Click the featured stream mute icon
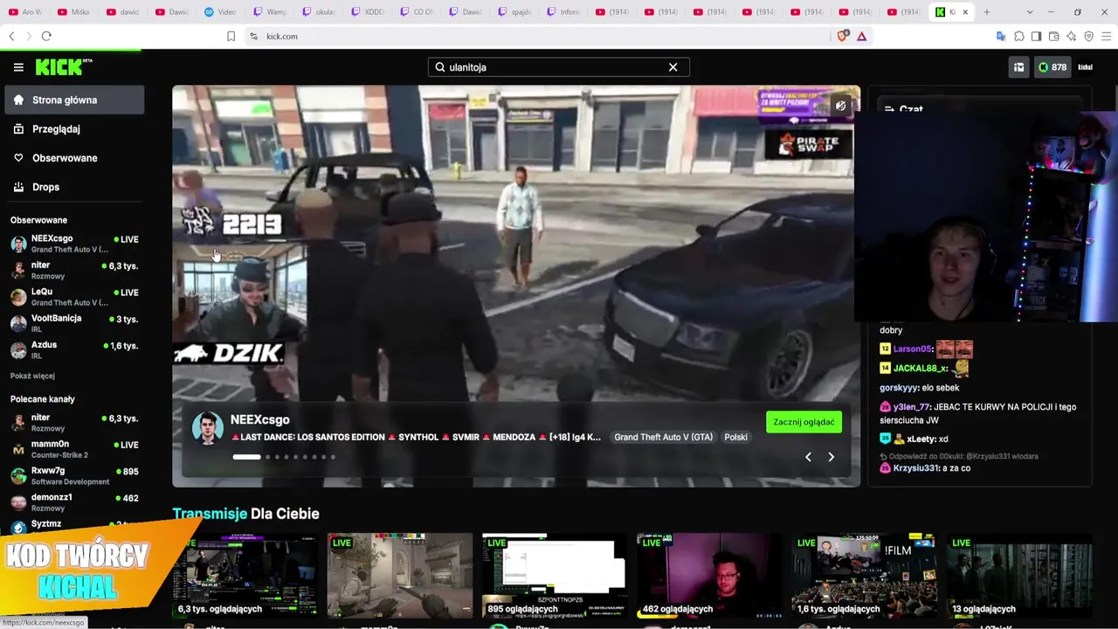 [840, 106]
